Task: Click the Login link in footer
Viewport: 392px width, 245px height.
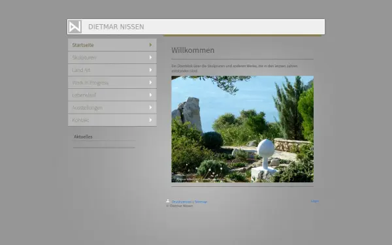Action: click(x=315, y=201)
